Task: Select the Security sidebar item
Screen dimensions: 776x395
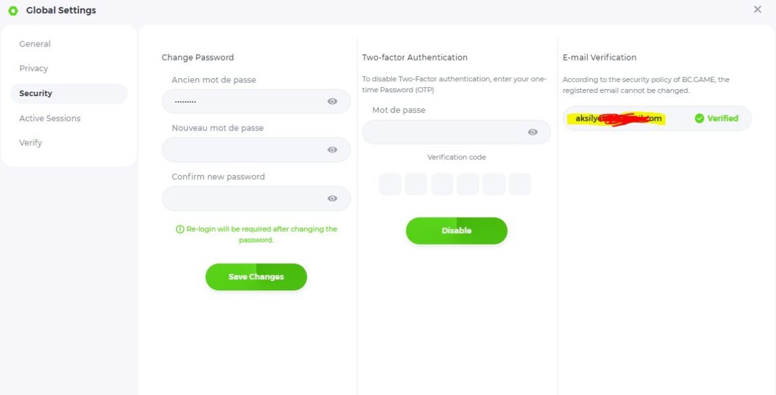Action: pos(36,94)
